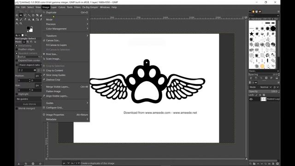Click the swap foreground/background colors arrow
The width and height of the screenshot is (295, 166).
[x=32, y=27]
